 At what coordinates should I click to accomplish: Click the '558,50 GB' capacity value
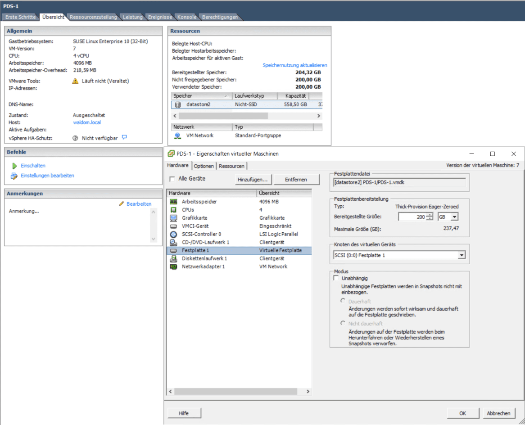coord(295,104)
